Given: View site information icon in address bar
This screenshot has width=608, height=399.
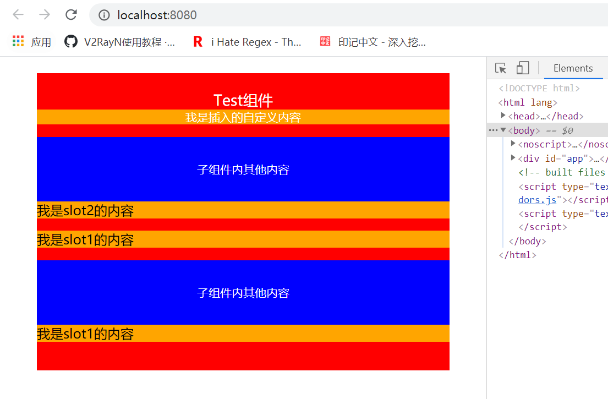Looking at the screenshot, I should 104,15.
